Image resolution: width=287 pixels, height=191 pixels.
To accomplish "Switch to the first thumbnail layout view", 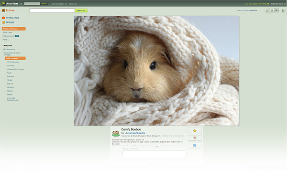I will tap(267, 10).
